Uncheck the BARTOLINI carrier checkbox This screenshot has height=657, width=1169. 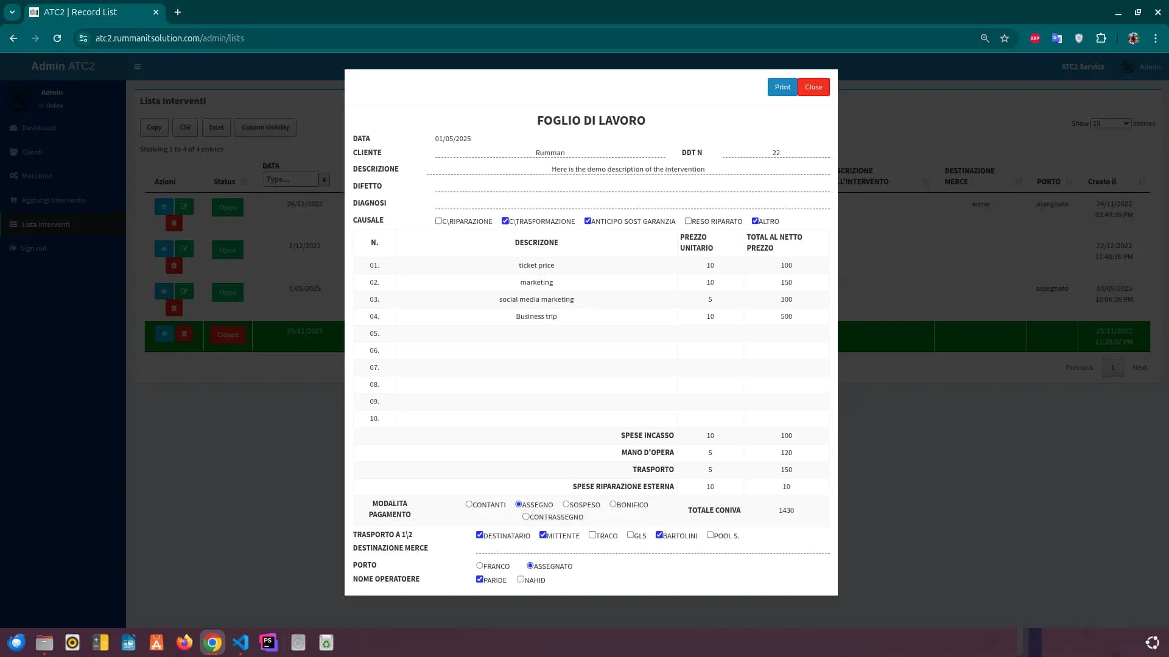[x=659, y=535]
